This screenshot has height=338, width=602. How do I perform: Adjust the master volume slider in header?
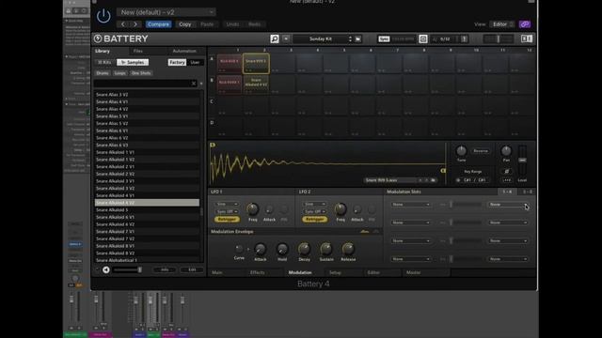498,38
